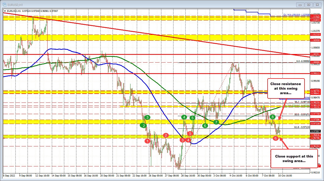Click red marker 4 below the swing candles
The image size is (324, 181).
[x=188, y=140]
